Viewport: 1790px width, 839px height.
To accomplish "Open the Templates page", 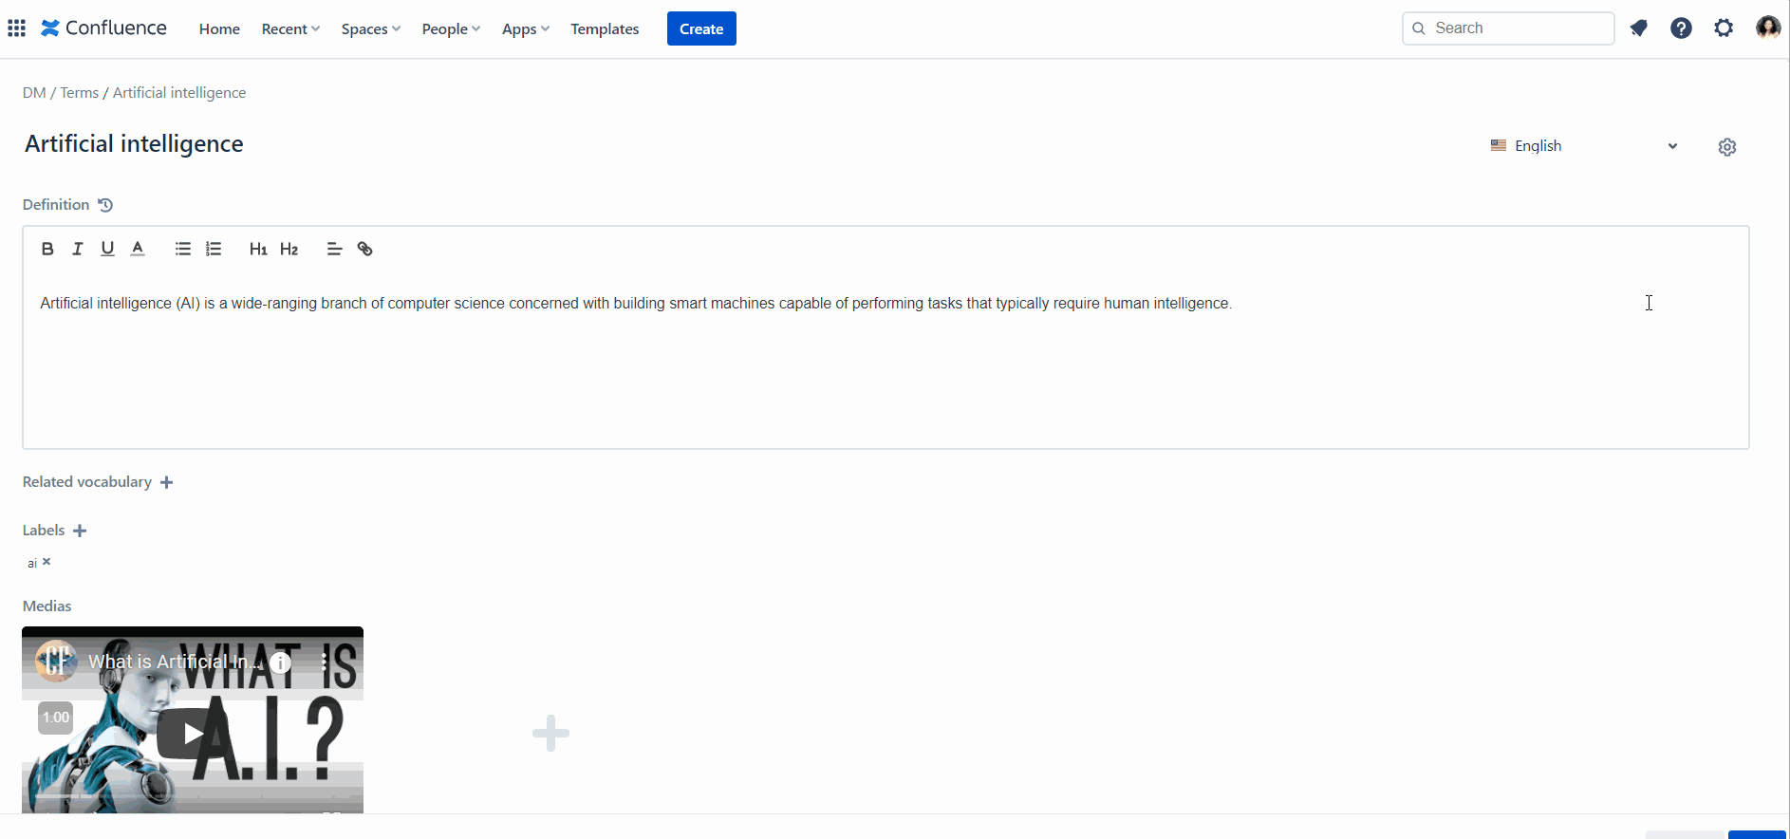I will pyautogui.click(x=605, y=28).
